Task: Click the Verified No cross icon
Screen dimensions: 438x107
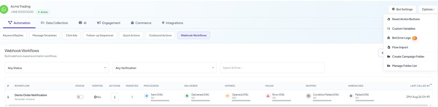Action: [95, 97]
